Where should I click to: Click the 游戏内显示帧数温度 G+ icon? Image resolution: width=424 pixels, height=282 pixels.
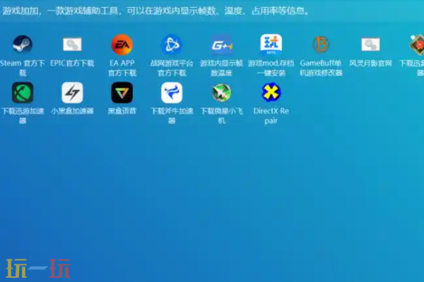point(221,45)
